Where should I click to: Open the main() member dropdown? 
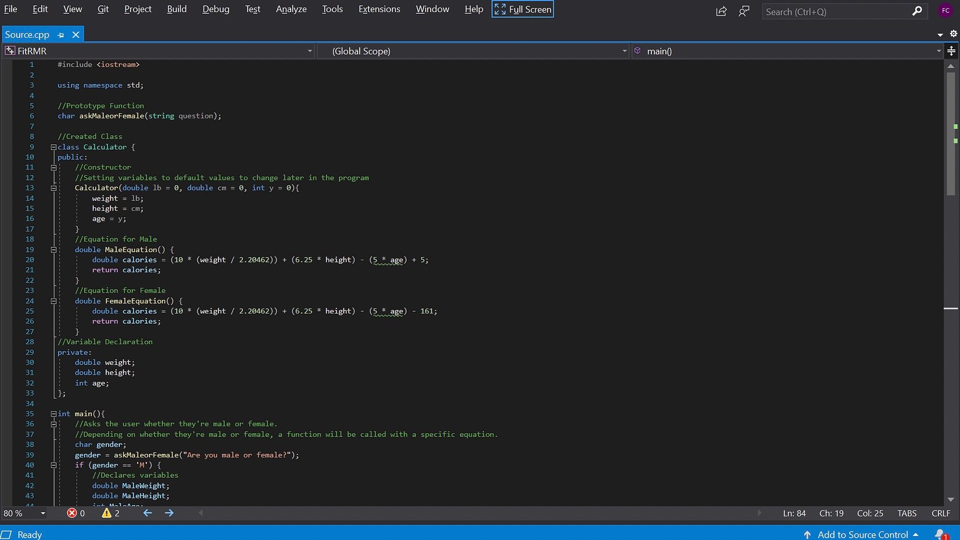click(x=788, y=51)
